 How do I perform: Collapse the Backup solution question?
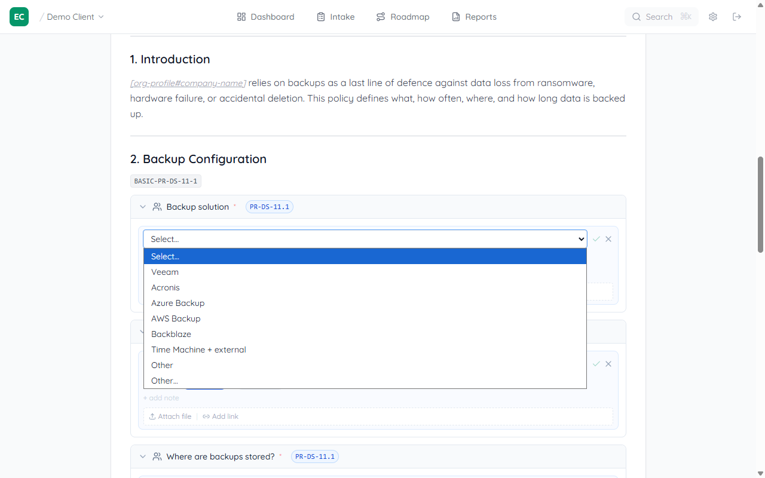pos(143,206)
